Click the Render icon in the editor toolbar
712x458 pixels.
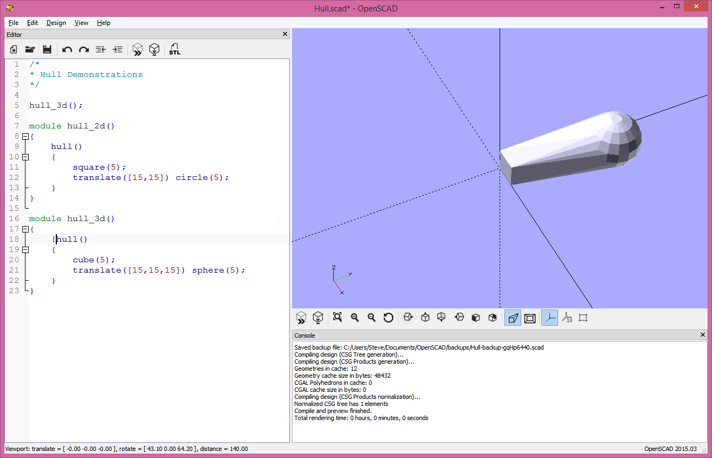154,49
